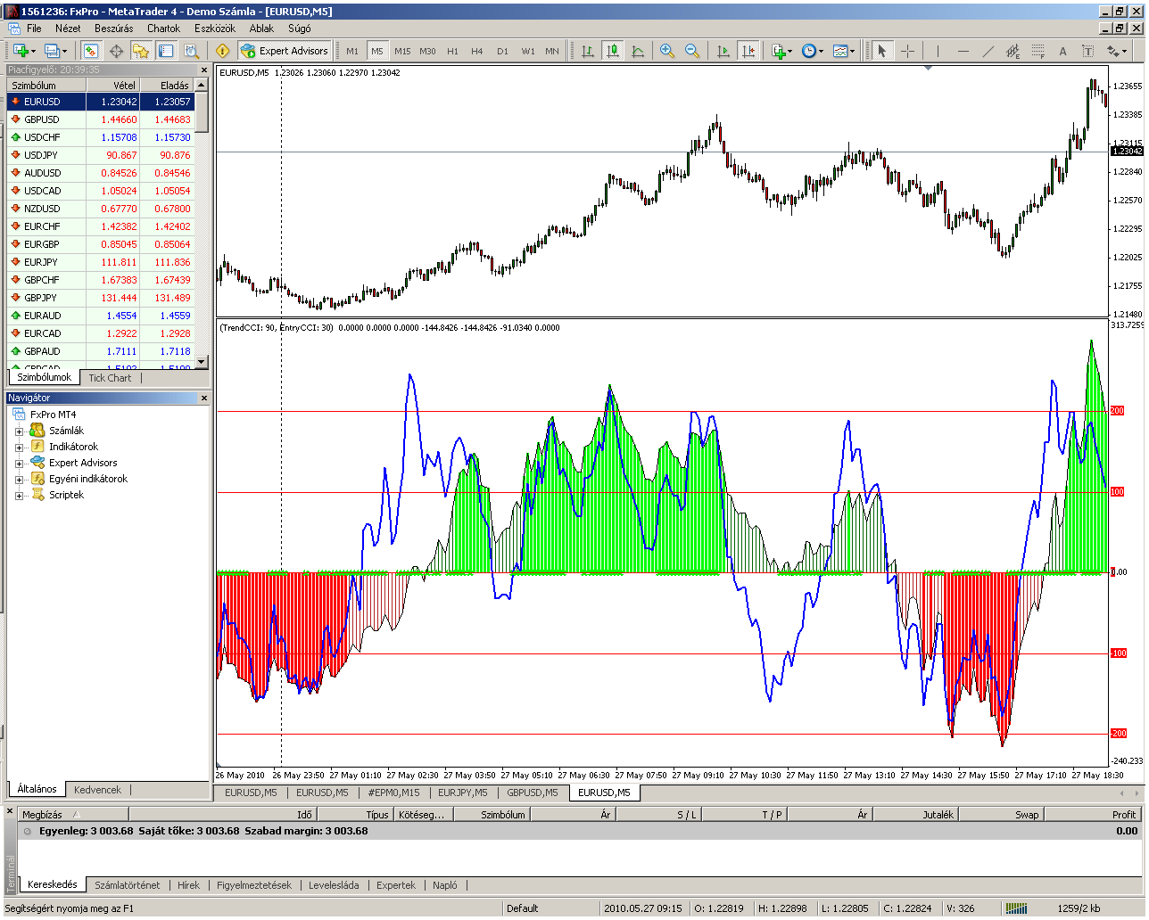Select the Text Label tool

[x=1087, y=51]
